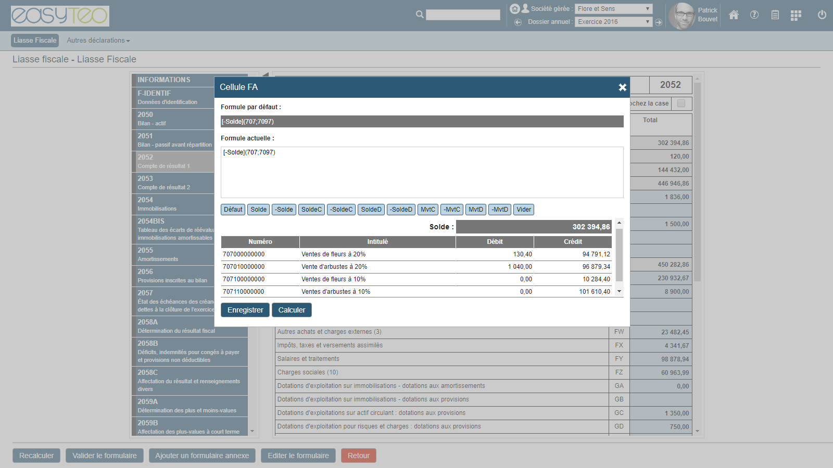Image resolution: width=833 pixels, height=468 pixels.
Task: Open the Dossier annuel Exercice 2016 dropdown
Action: tap(613, 22)
